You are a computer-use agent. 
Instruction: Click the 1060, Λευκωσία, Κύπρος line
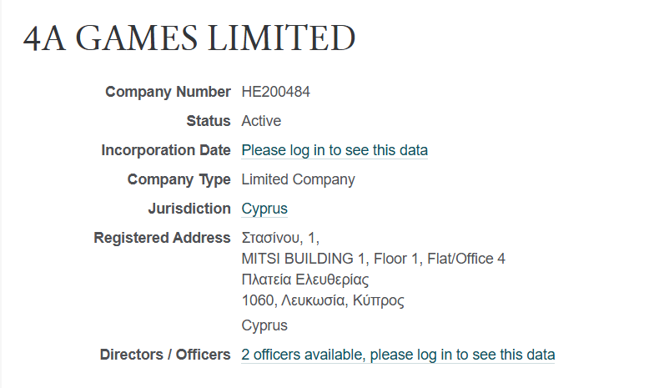pyautogui.click(x=323, y=300)
